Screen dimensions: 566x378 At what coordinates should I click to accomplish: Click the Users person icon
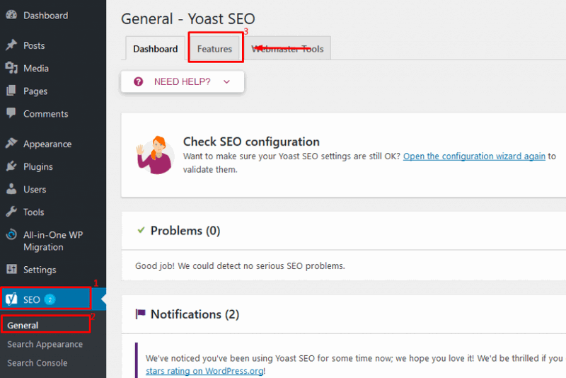click(x=11, y=189)
